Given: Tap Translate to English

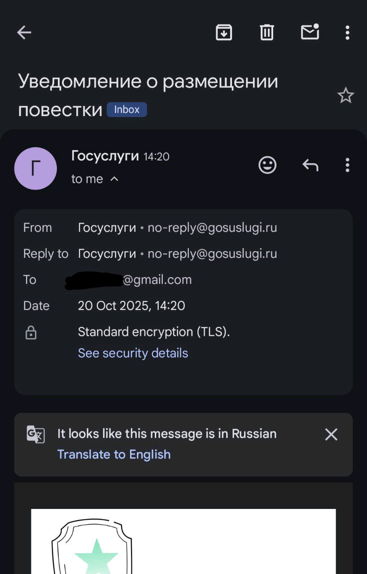Looking at the screenshot, I should click(x=114, y=454).
